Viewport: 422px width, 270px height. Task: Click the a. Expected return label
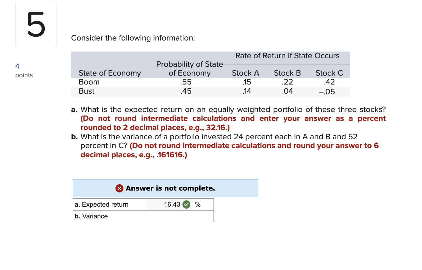point(101,204)
